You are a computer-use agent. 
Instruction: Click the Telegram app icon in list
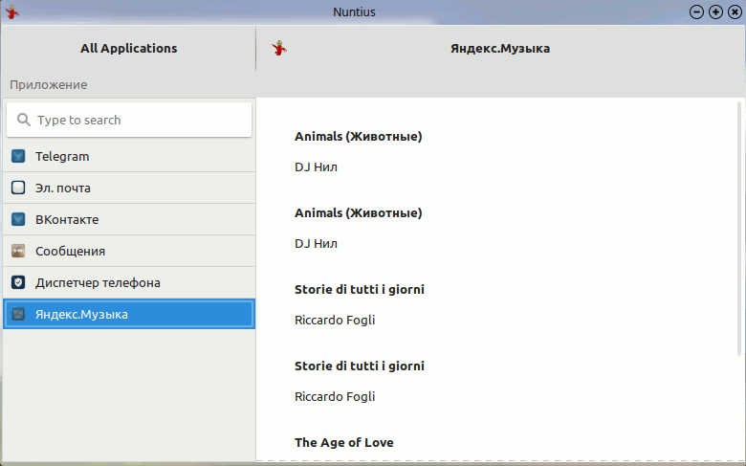tap(18, 156)
